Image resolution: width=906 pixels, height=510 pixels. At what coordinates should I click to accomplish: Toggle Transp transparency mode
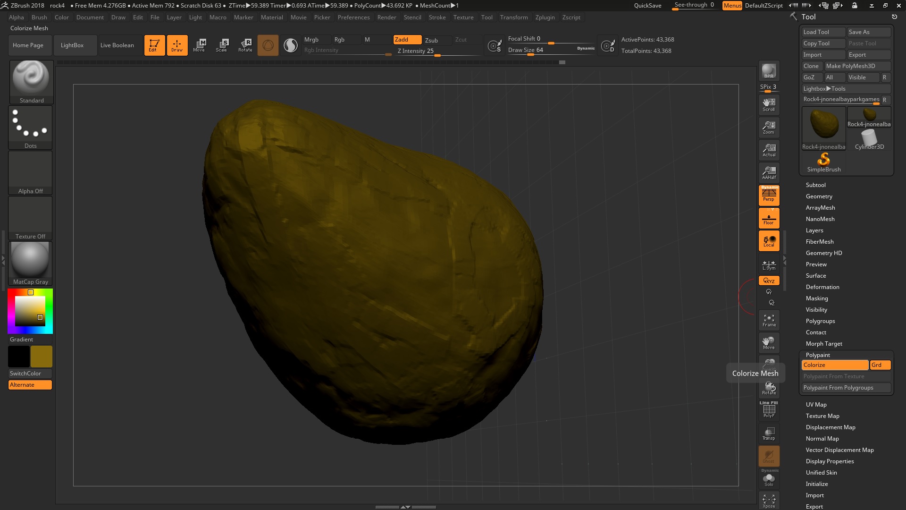pos(769,433)
